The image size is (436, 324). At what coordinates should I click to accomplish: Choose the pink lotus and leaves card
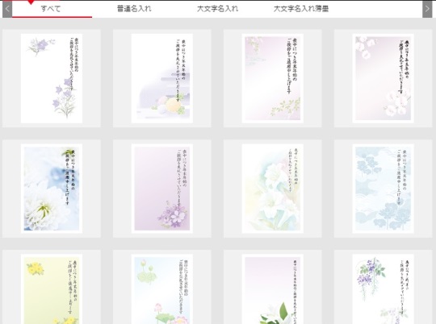162,289
